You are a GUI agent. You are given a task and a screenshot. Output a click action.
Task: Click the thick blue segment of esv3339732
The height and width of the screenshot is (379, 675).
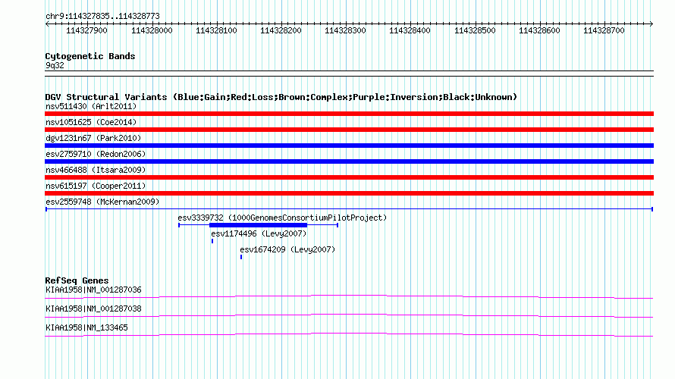tap(259, 225)
